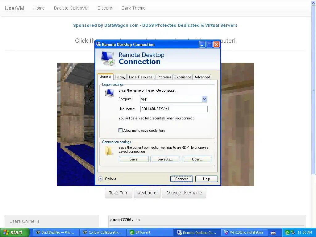Click guest77706 username in chat
The width and height of the screenshot is (316, 237).
click(x=121, y=220)
